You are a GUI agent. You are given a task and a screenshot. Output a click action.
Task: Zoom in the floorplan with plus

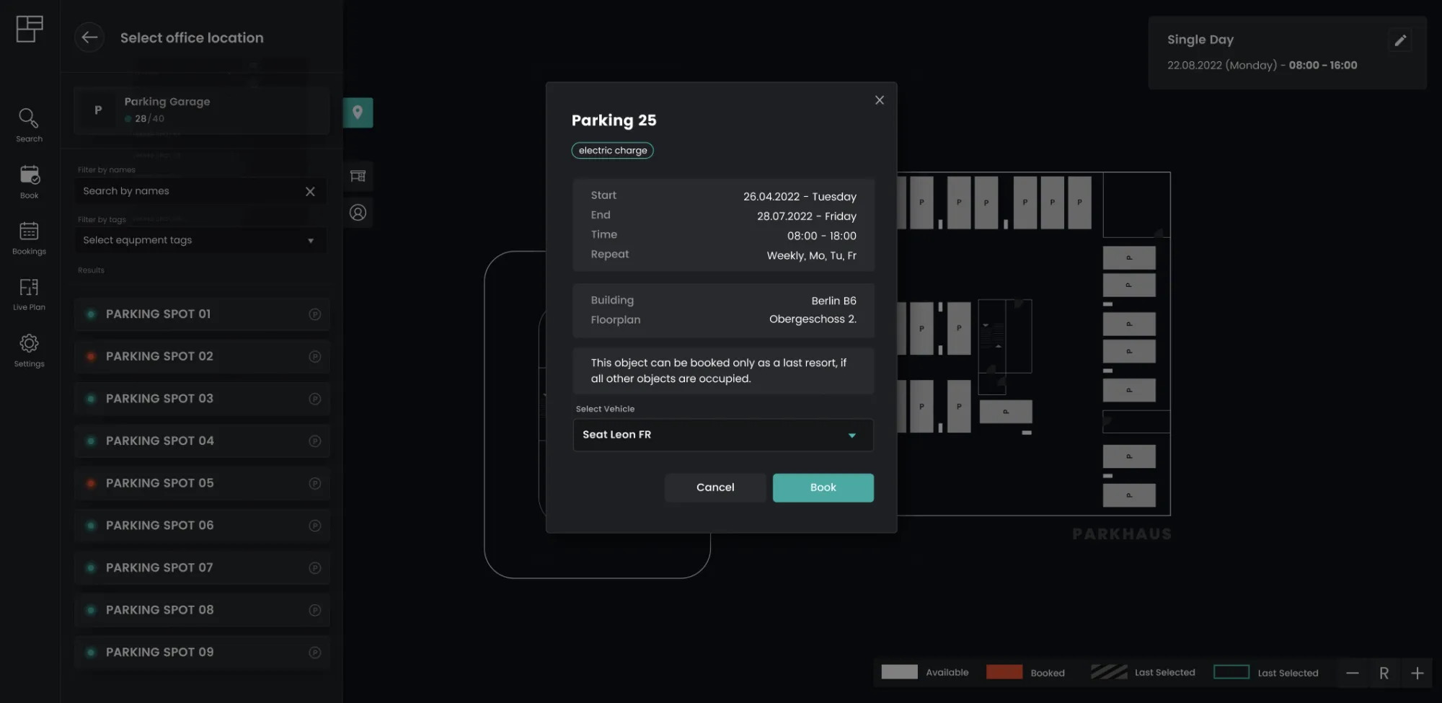coord(1417,673)
